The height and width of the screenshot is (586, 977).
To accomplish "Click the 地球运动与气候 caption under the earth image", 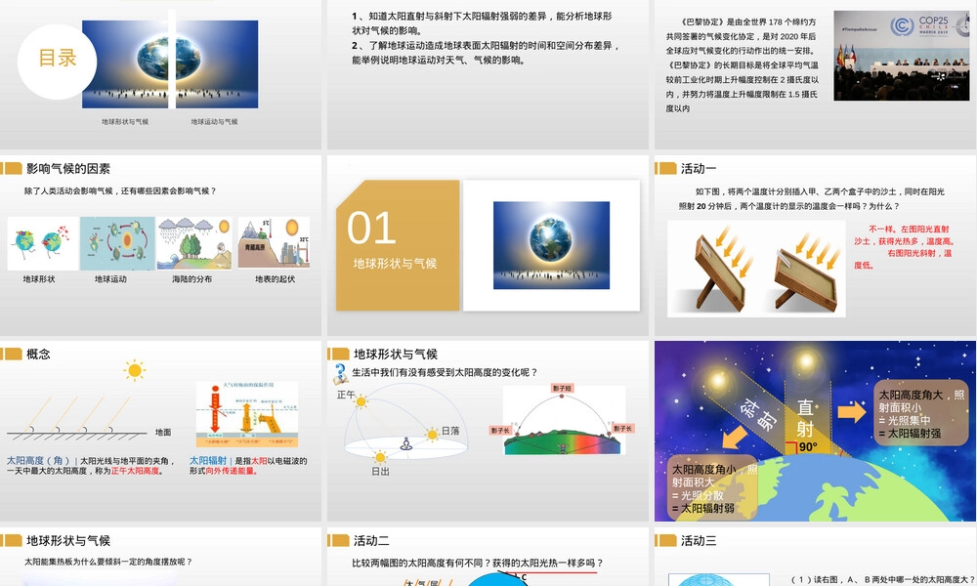I will (x=214, y=121).
